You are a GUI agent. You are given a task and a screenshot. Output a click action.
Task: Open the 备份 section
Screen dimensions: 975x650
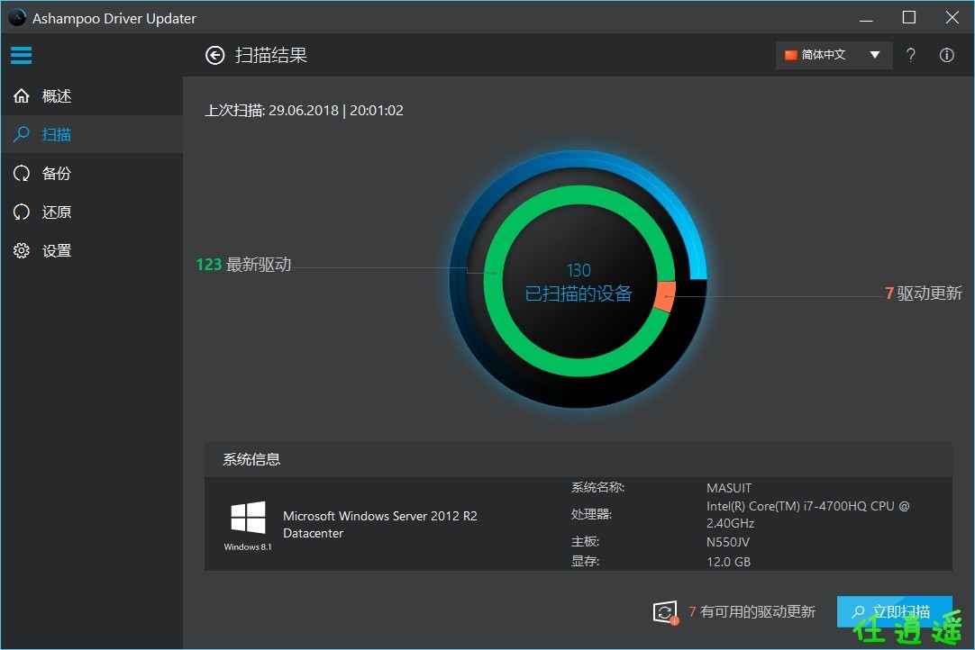coord(92,173)
